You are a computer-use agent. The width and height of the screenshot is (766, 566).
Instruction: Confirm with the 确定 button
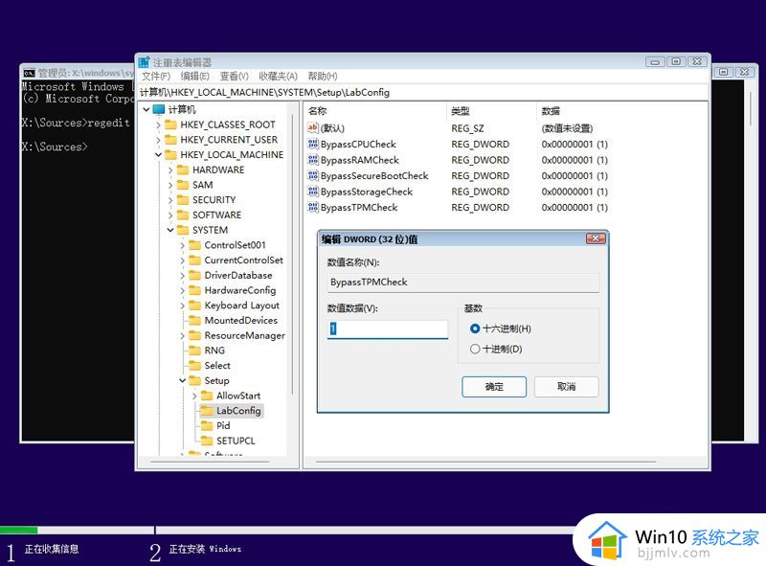click(494, 387)
